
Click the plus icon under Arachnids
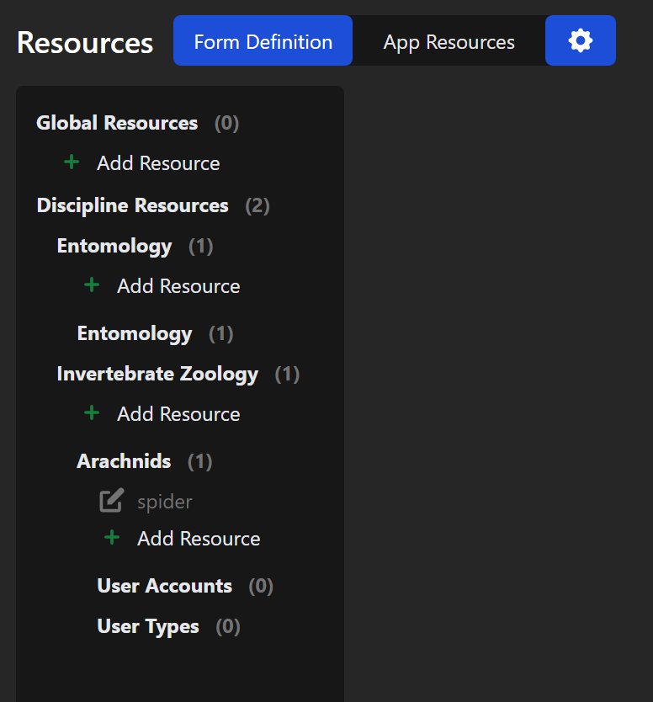click(x=112, y=537)
